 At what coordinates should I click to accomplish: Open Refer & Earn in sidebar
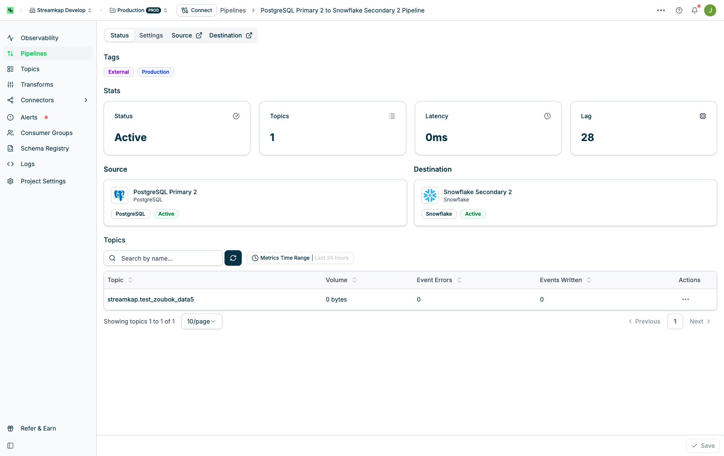(48, 428)
